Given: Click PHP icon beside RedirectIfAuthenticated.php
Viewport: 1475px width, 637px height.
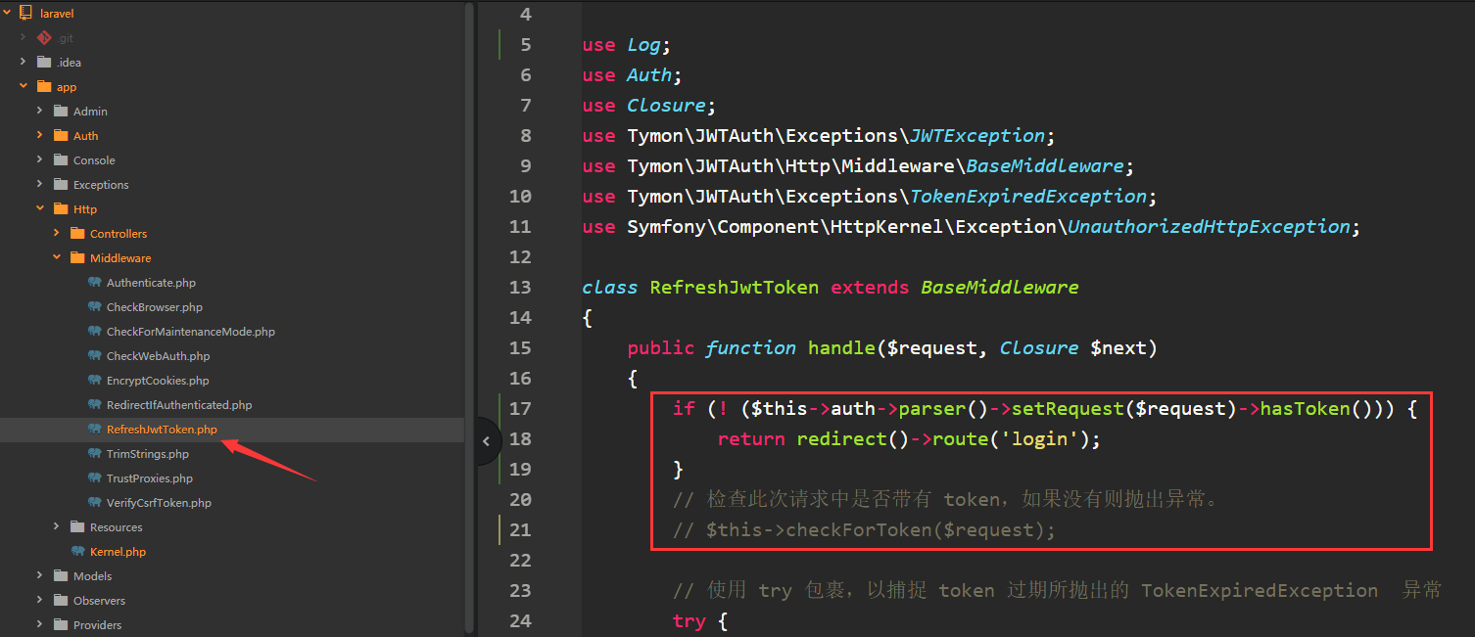Looking at the screenshot, I should click(x=94, y=404).
